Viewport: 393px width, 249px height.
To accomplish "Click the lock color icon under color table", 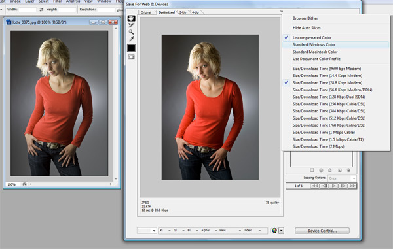I will pyautogui.click(x=330, y=170).
